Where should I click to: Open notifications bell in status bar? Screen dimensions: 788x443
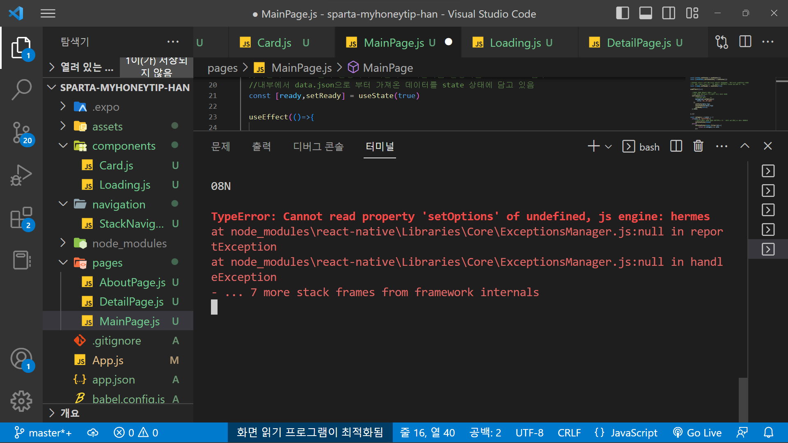click(768, 433)
